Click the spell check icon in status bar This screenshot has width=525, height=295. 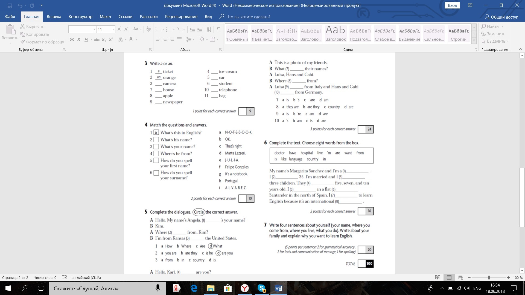pyautogui.click(x=64, y=278)
